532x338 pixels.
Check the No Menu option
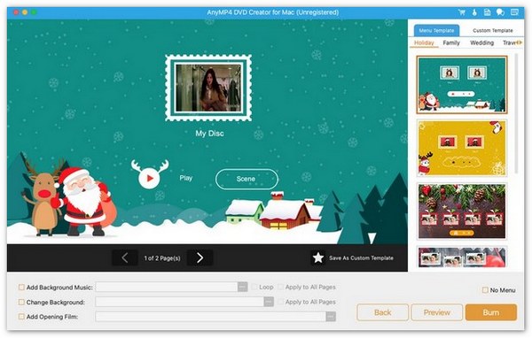click(485, 290)
